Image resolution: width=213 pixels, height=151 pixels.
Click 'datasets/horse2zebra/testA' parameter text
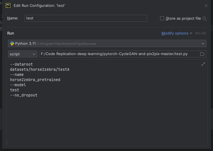[40, 69]
